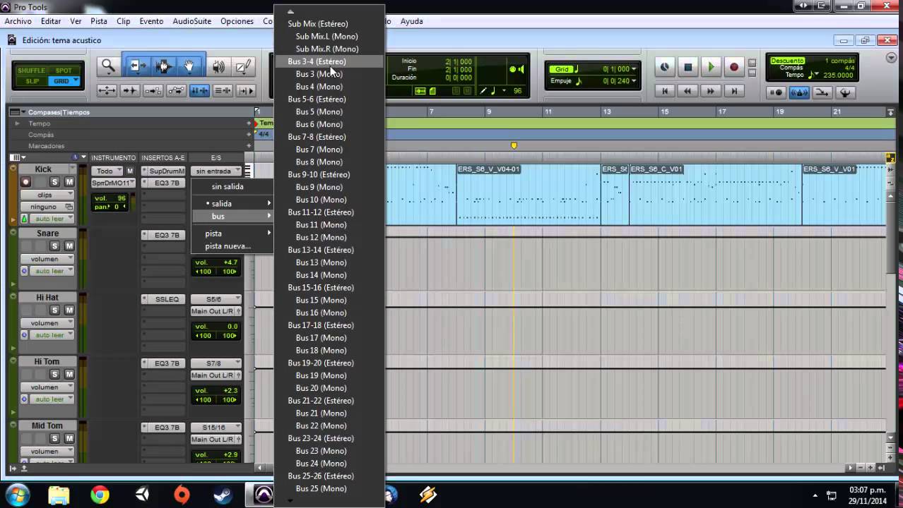This screenshot has height=508, width=903.
Task: Select the Pencil tool
Action: point(242,66)
